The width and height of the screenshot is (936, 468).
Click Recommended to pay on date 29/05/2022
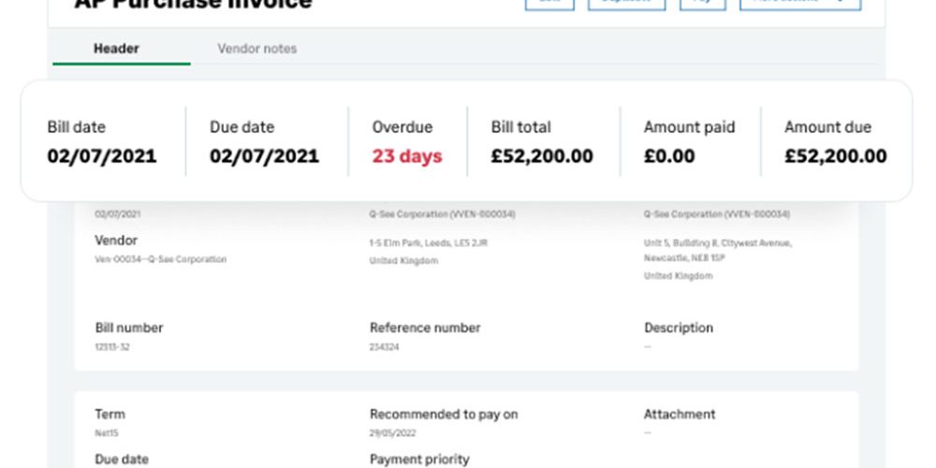click(x=393, y=433)
